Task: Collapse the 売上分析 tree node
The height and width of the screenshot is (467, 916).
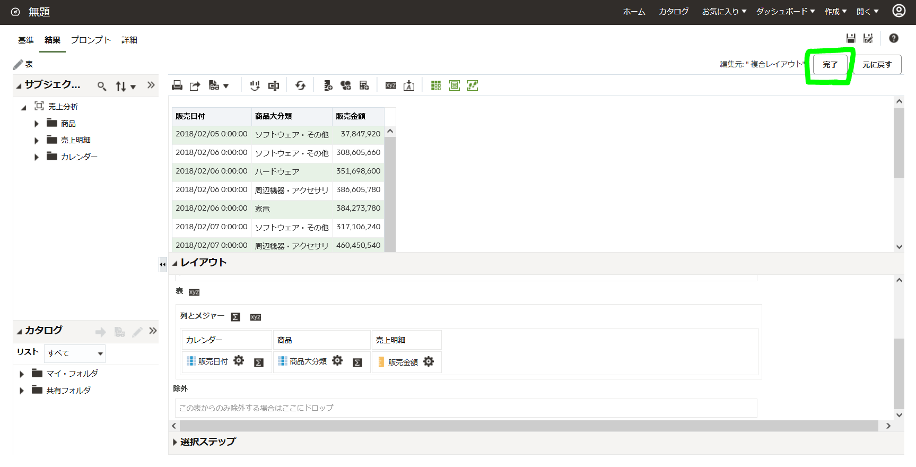Action: click(x=23, y=108)
